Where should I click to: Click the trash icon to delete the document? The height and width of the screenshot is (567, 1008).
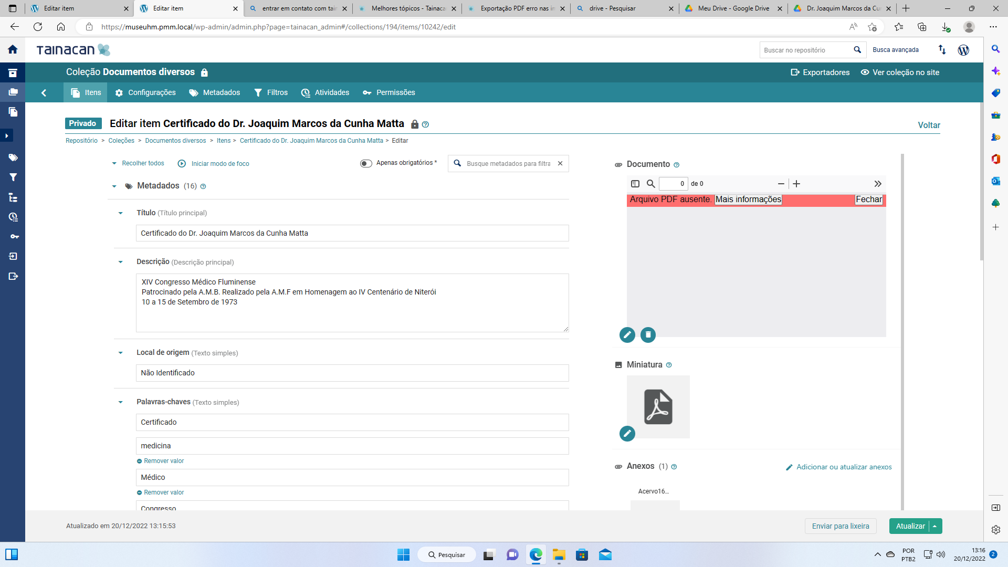pos(648,335)
